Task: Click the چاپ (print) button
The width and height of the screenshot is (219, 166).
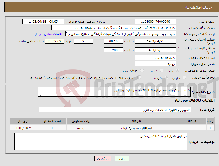Action: tap(122, 159)
